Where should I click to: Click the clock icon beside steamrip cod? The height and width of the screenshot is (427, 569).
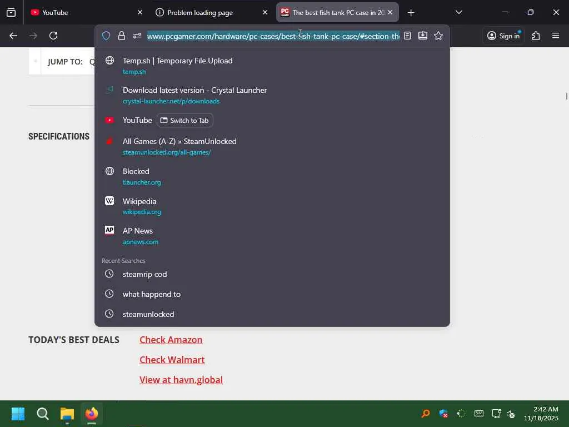coord(109,274)
